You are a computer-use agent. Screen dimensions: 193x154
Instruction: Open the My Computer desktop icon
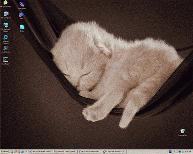click(x=6, y=15)
